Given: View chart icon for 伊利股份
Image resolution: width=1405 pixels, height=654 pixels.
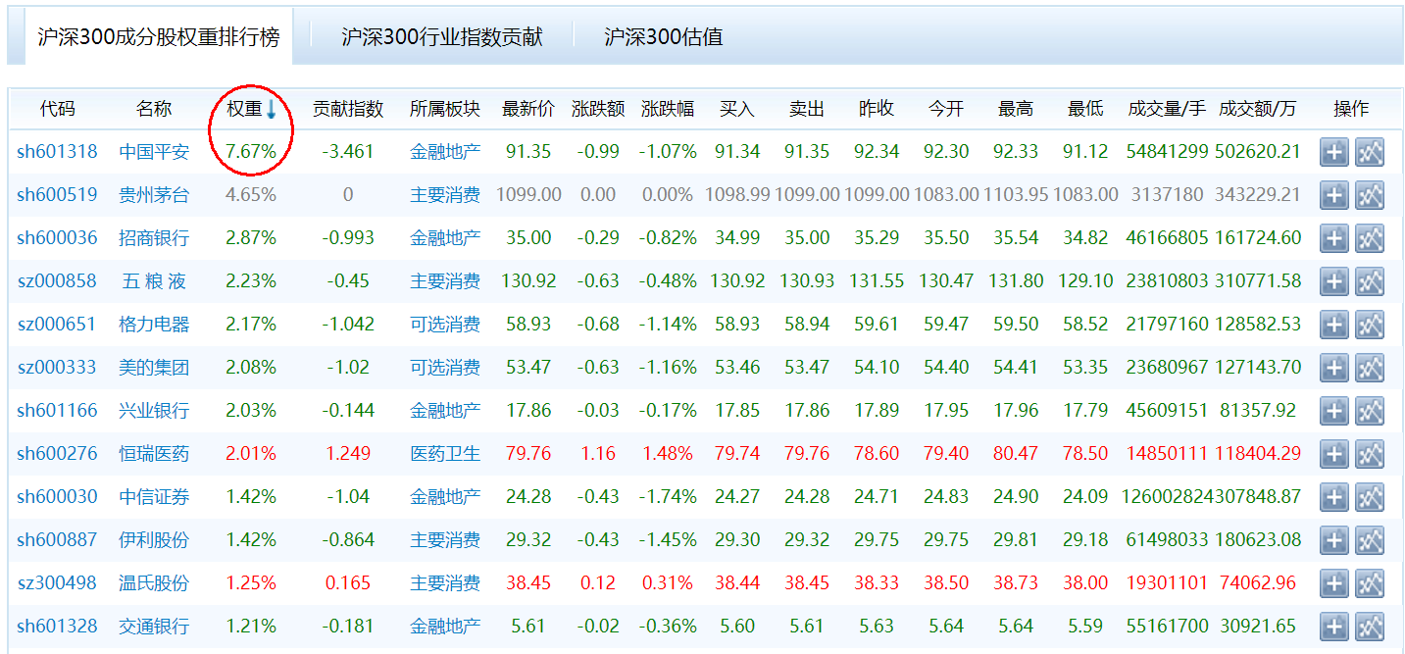Looking at the screenshot, I should coord(1370,540).
